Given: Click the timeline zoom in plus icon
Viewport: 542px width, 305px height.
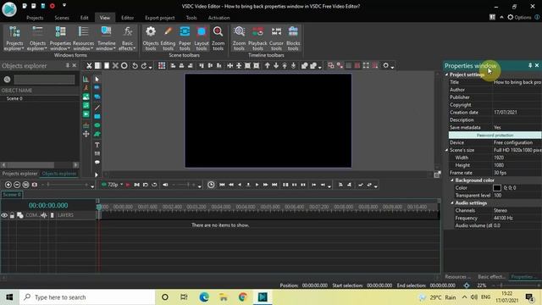Looking at the screenshot, I should point(8,185).
